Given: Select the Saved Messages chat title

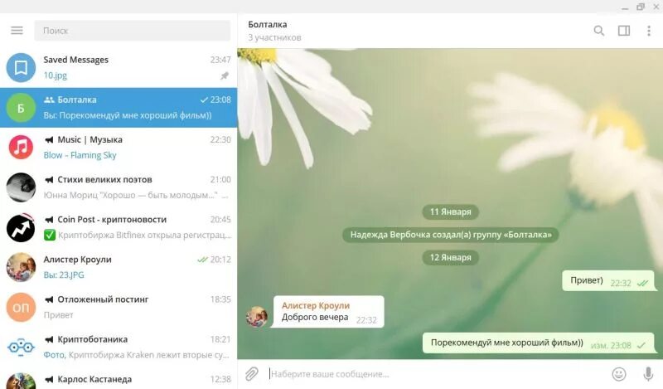Looking at the screenshot, I should [75, 60].
